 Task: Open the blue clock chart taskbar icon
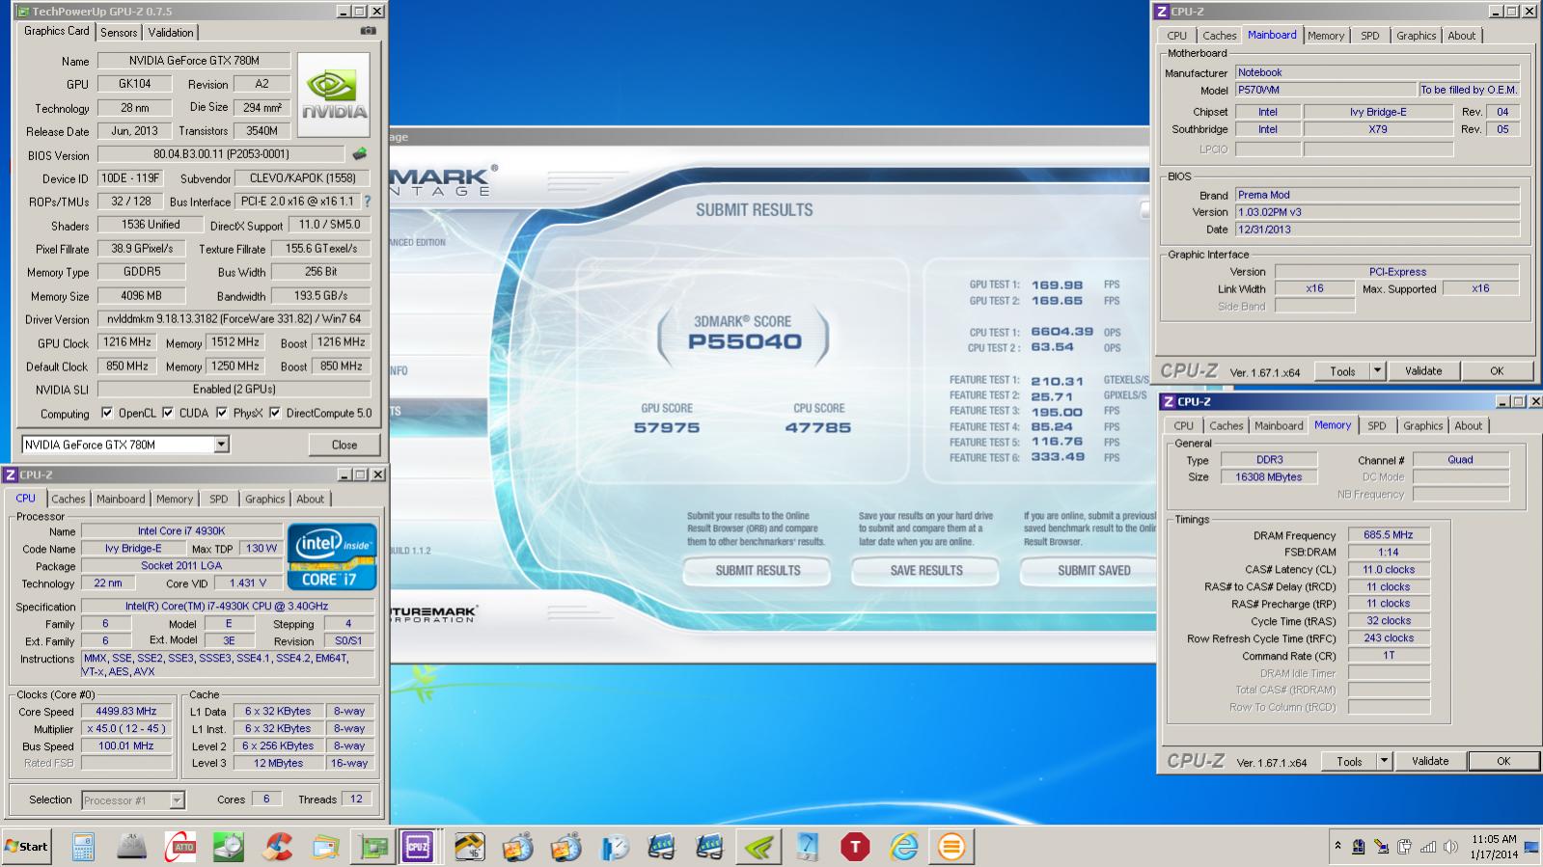click(614, 847)
